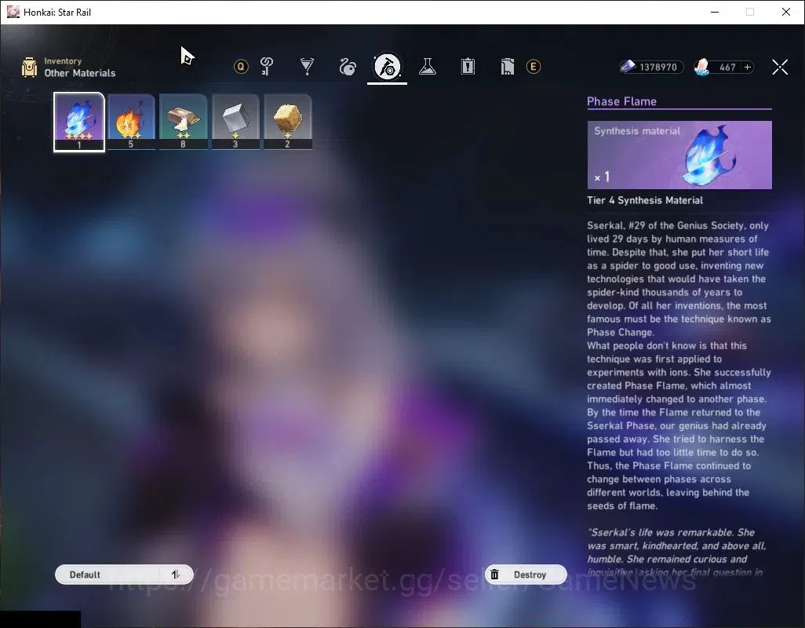805x628 pixels.
Task: Open the valuables document category tab
Action: (507, 66)
